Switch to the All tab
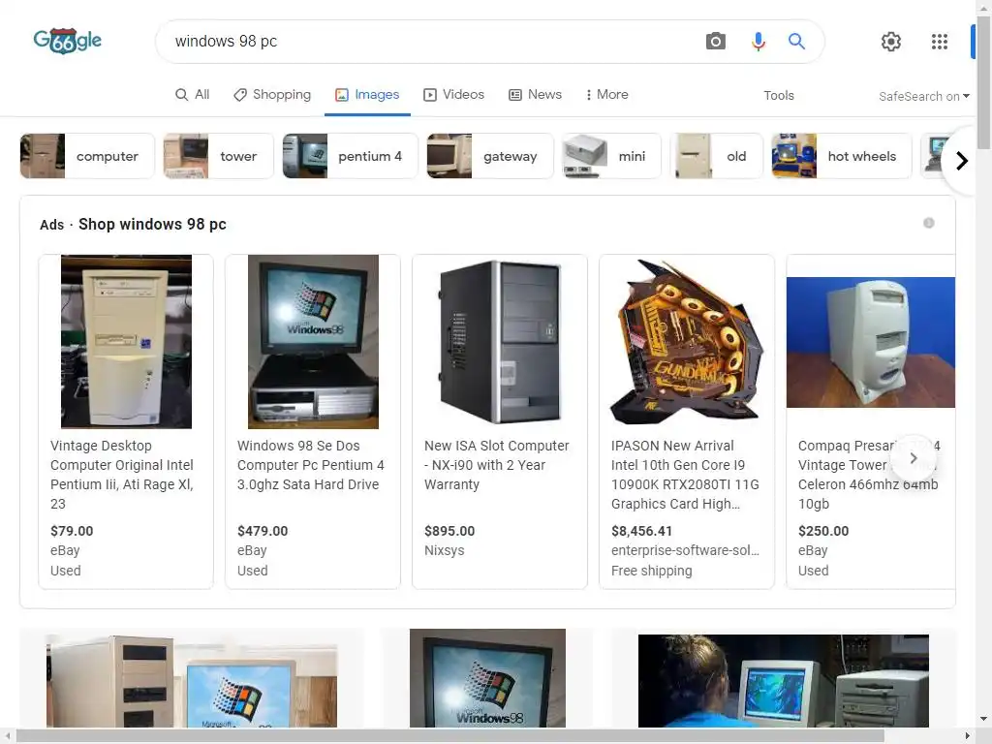Screen dimensions: 992x744 pyautogui.click(x=193, y=94)
